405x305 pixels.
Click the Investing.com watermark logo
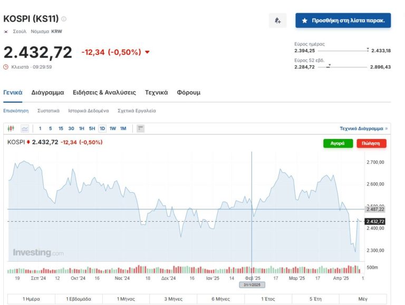point(38,253)
